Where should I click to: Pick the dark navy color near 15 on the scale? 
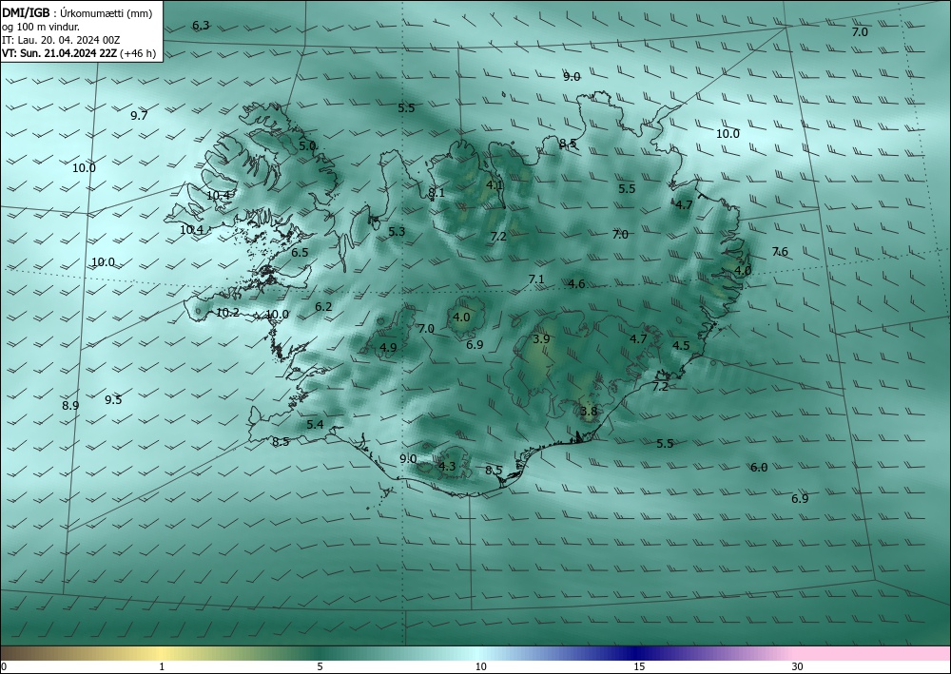[x=635, y=653]
